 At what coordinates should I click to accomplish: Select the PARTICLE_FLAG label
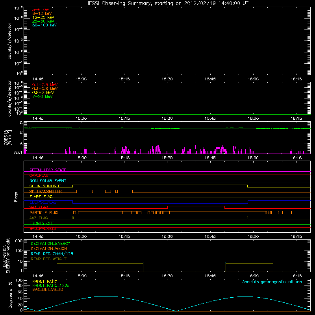44,212
